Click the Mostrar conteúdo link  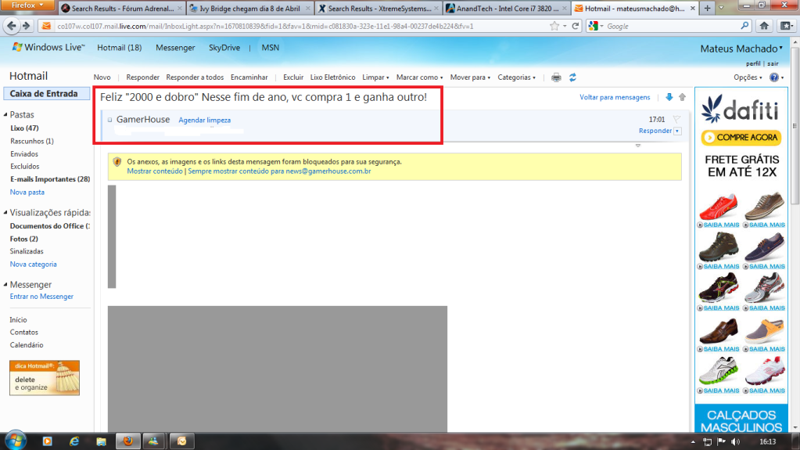tap(154, 171)
